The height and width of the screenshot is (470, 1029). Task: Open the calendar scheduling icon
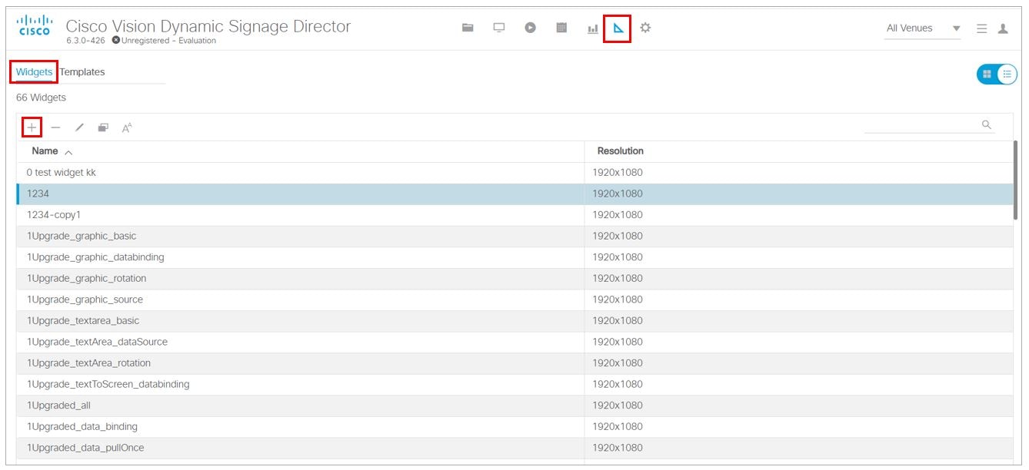click(562, 27)
